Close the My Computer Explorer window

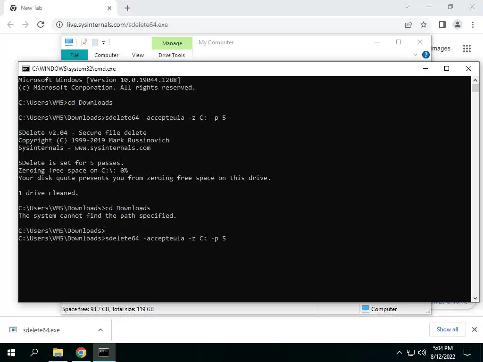click(420, 42)
